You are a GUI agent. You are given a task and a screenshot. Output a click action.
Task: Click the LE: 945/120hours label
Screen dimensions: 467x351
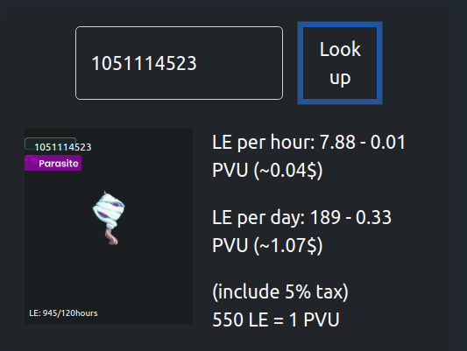pos(63,313)
